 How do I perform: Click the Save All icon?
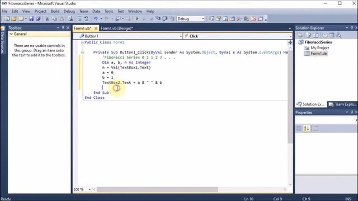click(x=38, y=19)
